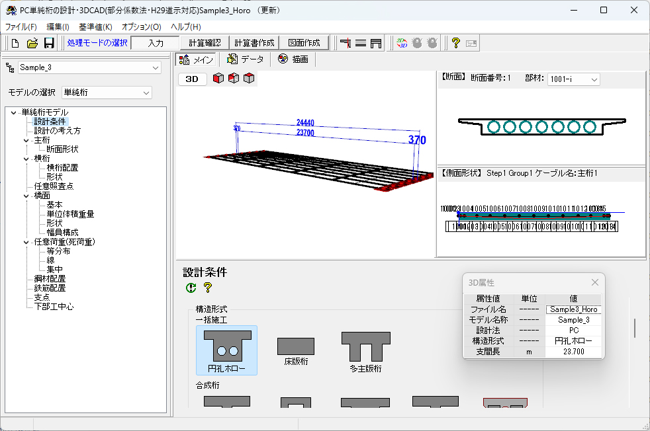
Task: Select 幅員構成 in the tree
Action: pyautogui.click(x=62, y=233)
